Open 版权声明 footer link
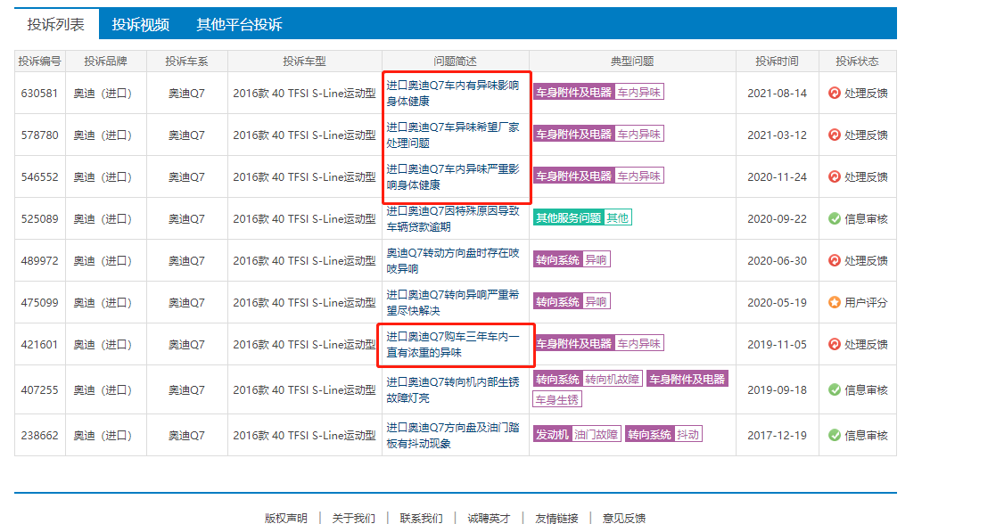This screenshot has height=524, width=996. pos(286,519)
